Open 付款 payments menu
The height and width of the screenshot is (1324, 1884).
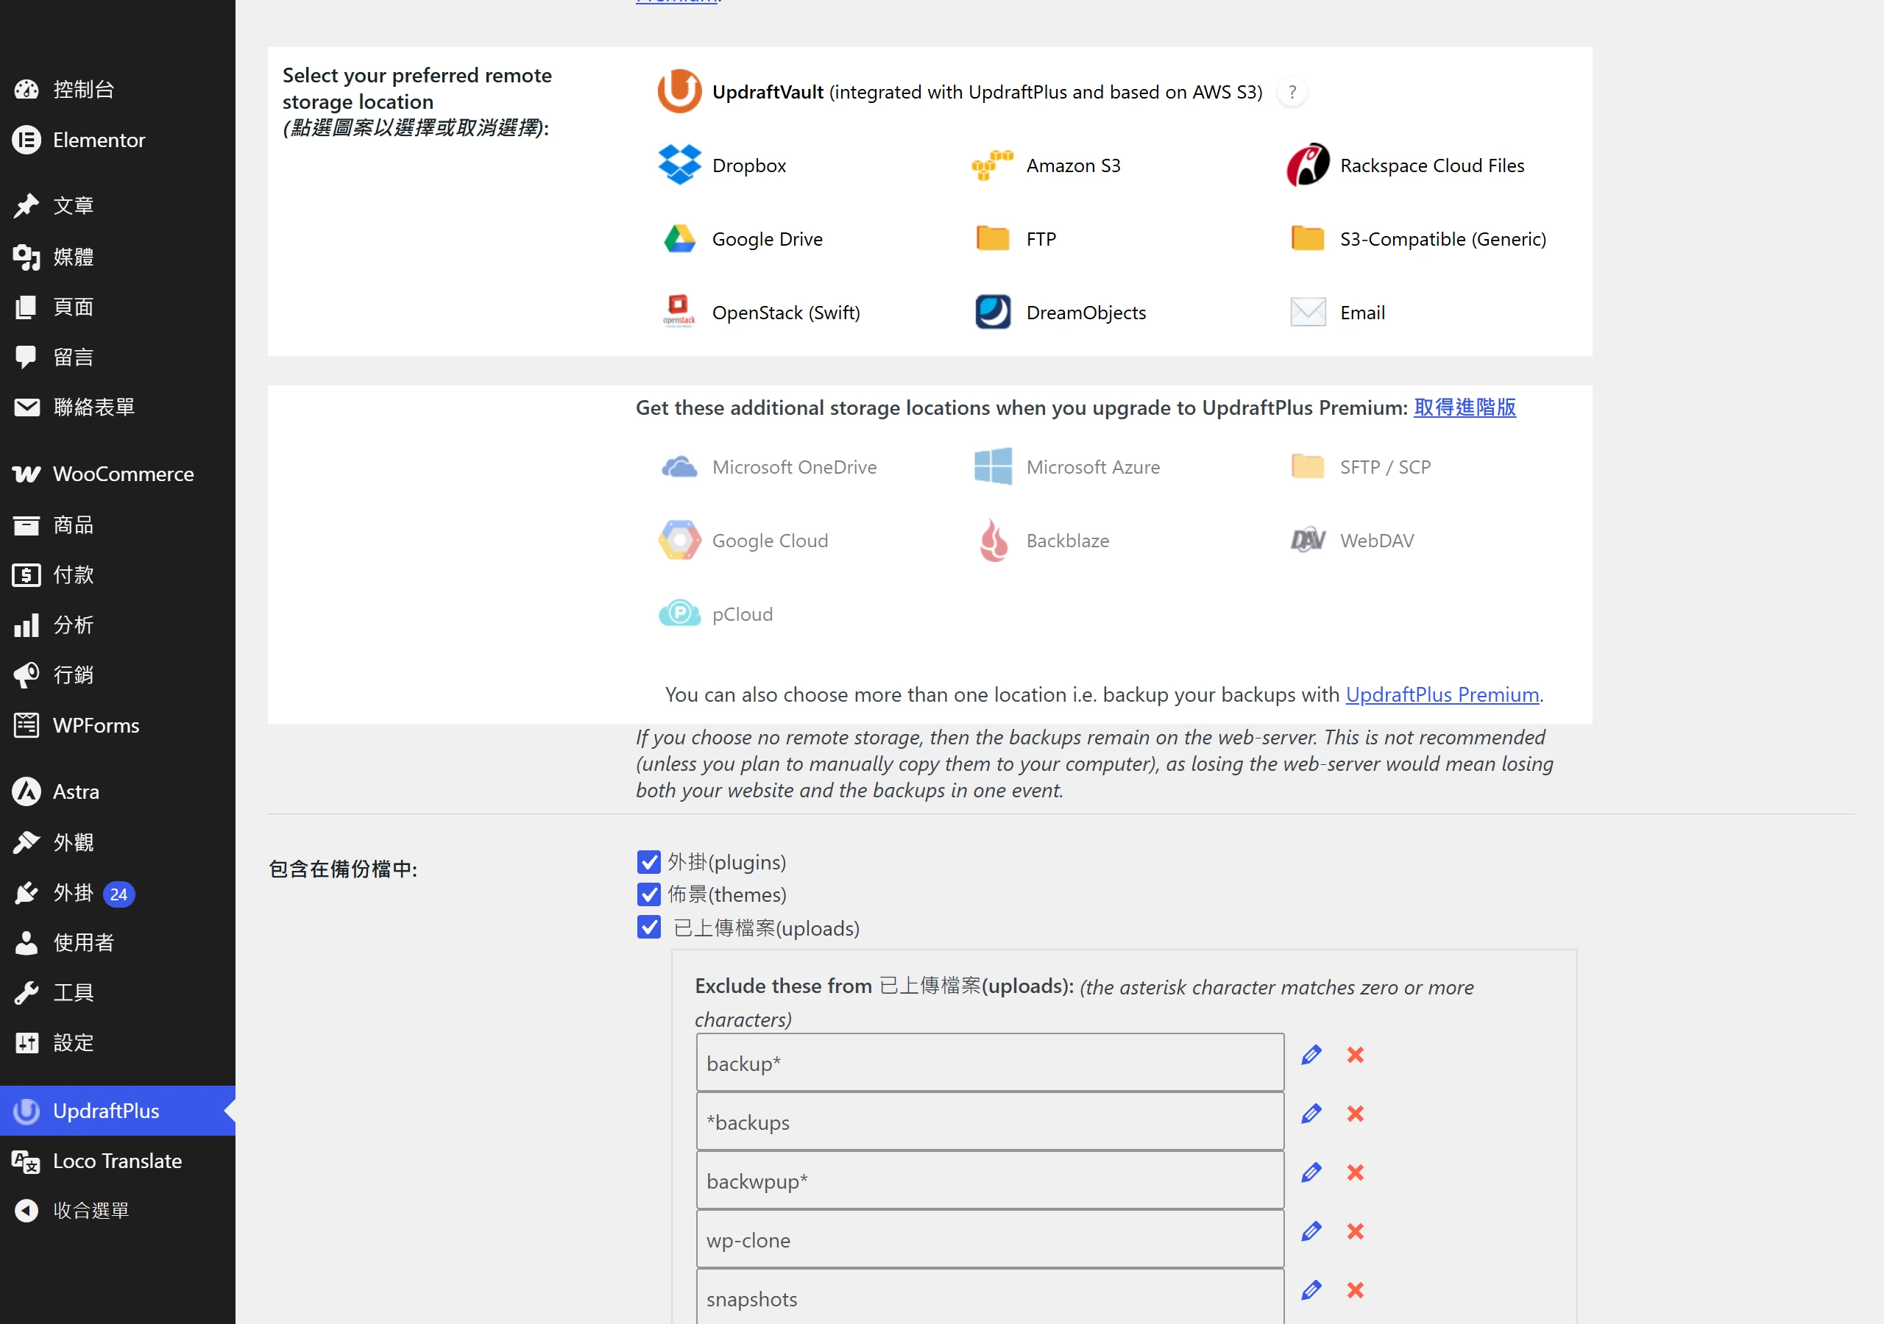117,575
